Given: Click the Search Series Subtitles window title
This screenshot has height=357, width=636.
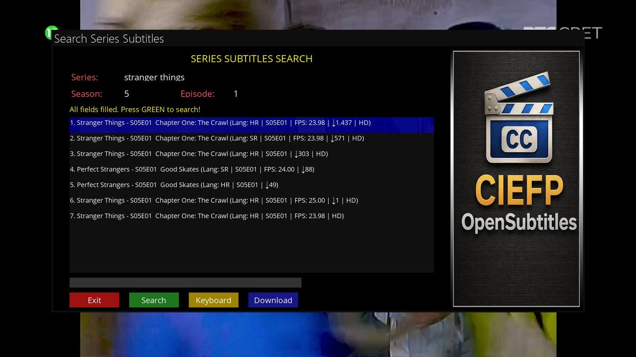Looking at the screenshot, I should pyautogui.click(x=109, y=39).
